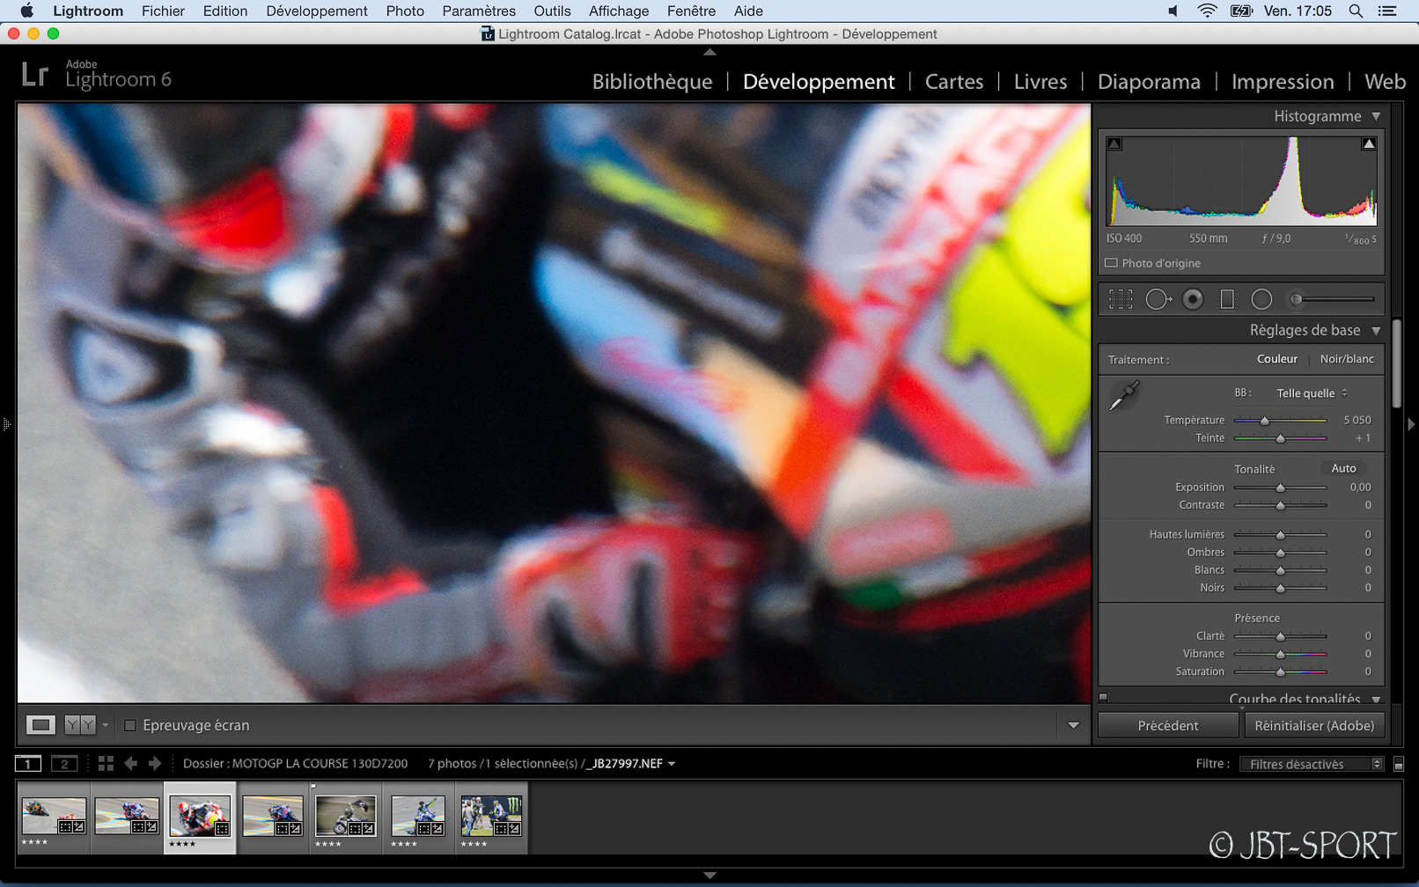The width and height of the screenshot is (1419, 887).
Task: Enable Epreuvage écran checkbox
Action: click(130, 725)
